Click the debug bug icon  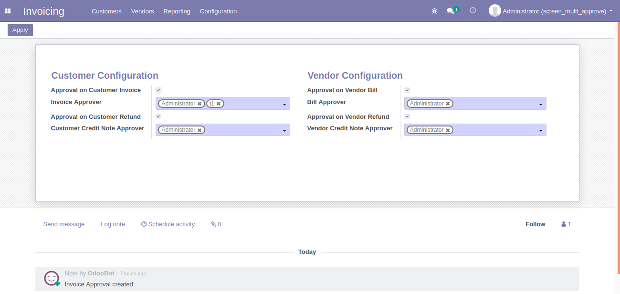[434, 11]
